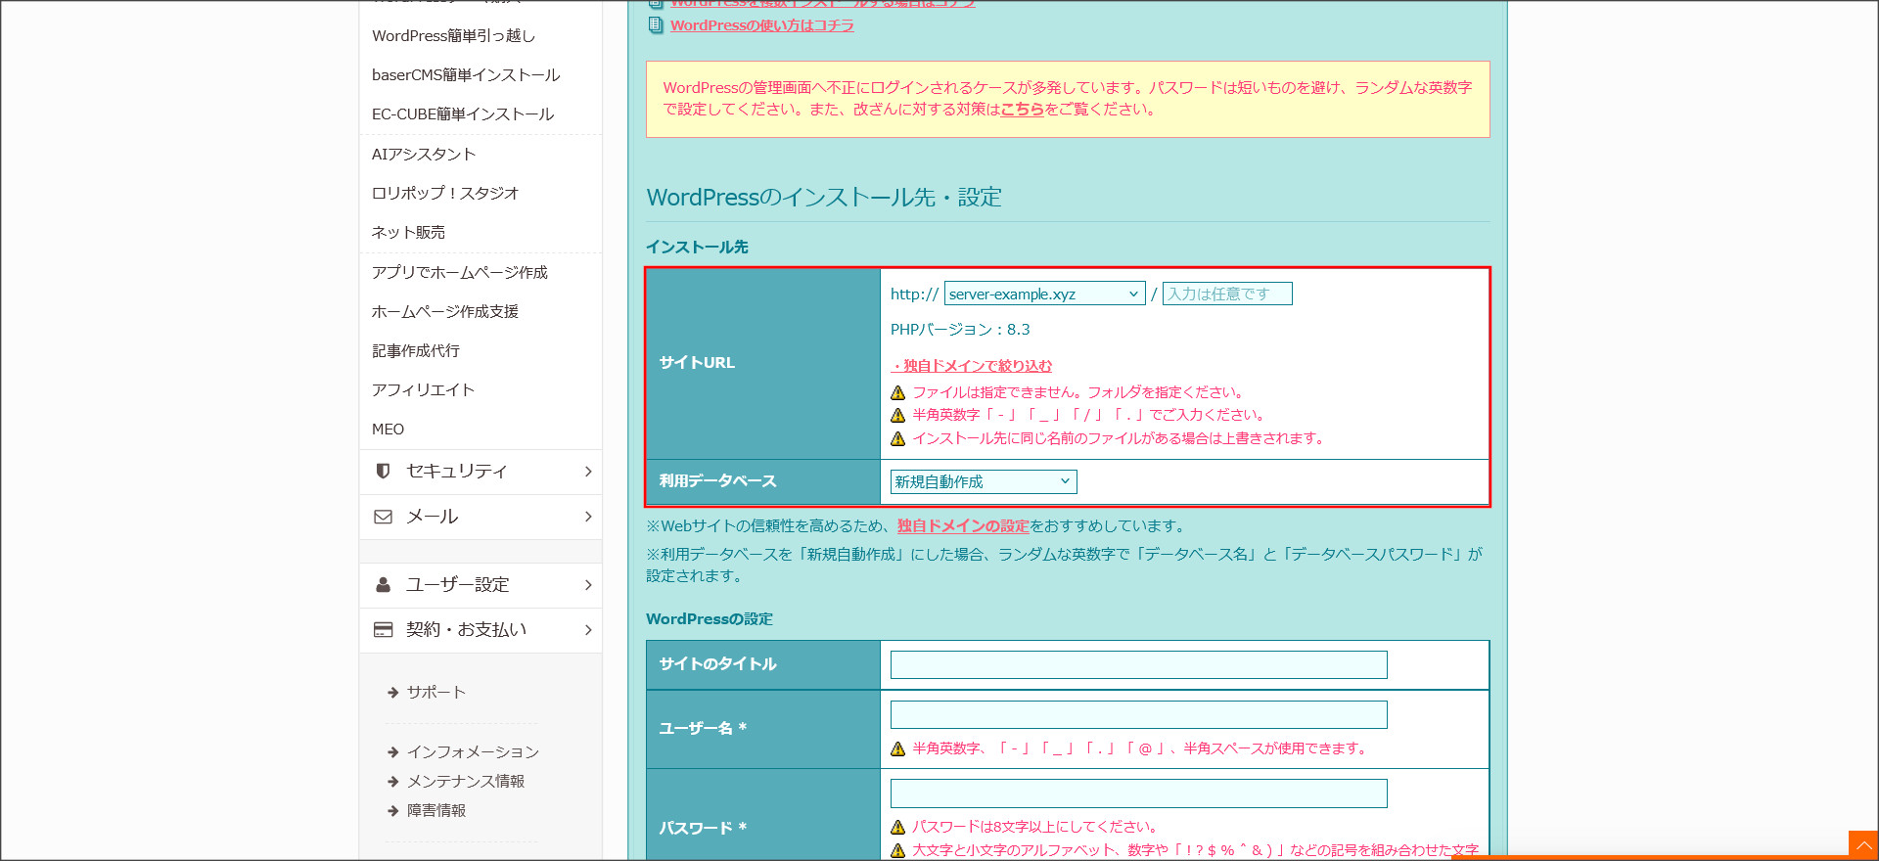This screenshot has height=861, width=1879.
Task: Open the 契約・お支払い sidebar section
Action: [481, 630]
